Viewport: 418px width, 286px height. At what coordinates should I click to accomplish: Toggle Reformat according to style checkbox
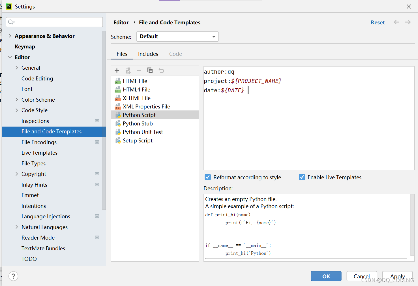pyautogui.click(x=208, y=177)
